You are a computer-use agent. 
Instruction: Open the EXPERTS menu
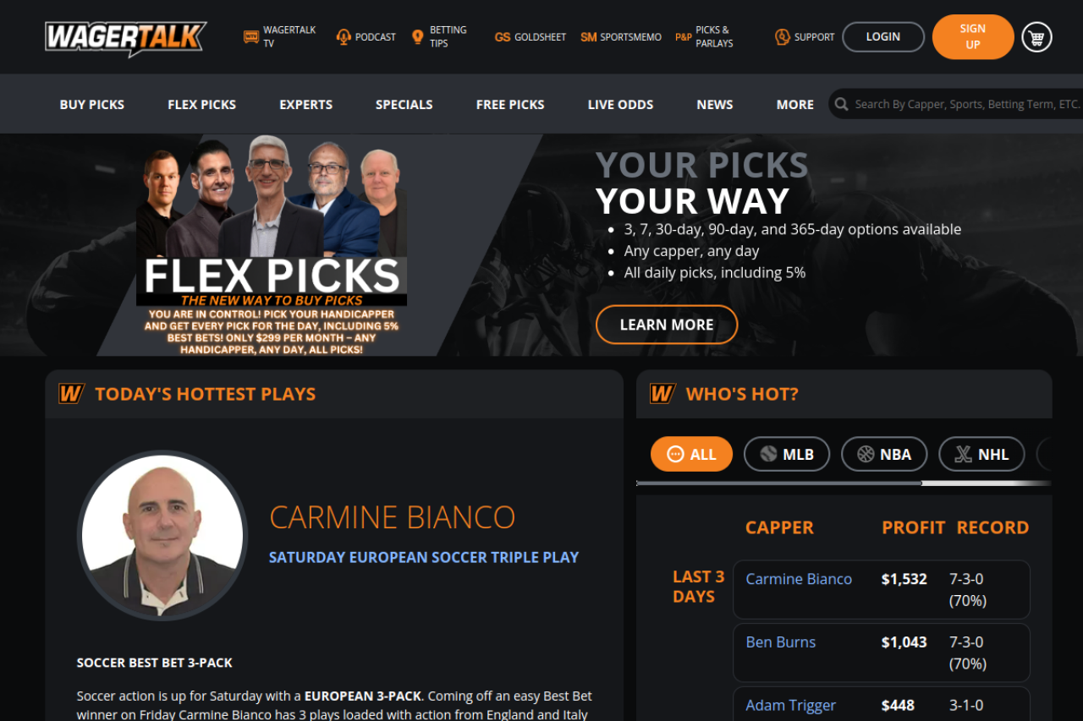pos(305,104)
